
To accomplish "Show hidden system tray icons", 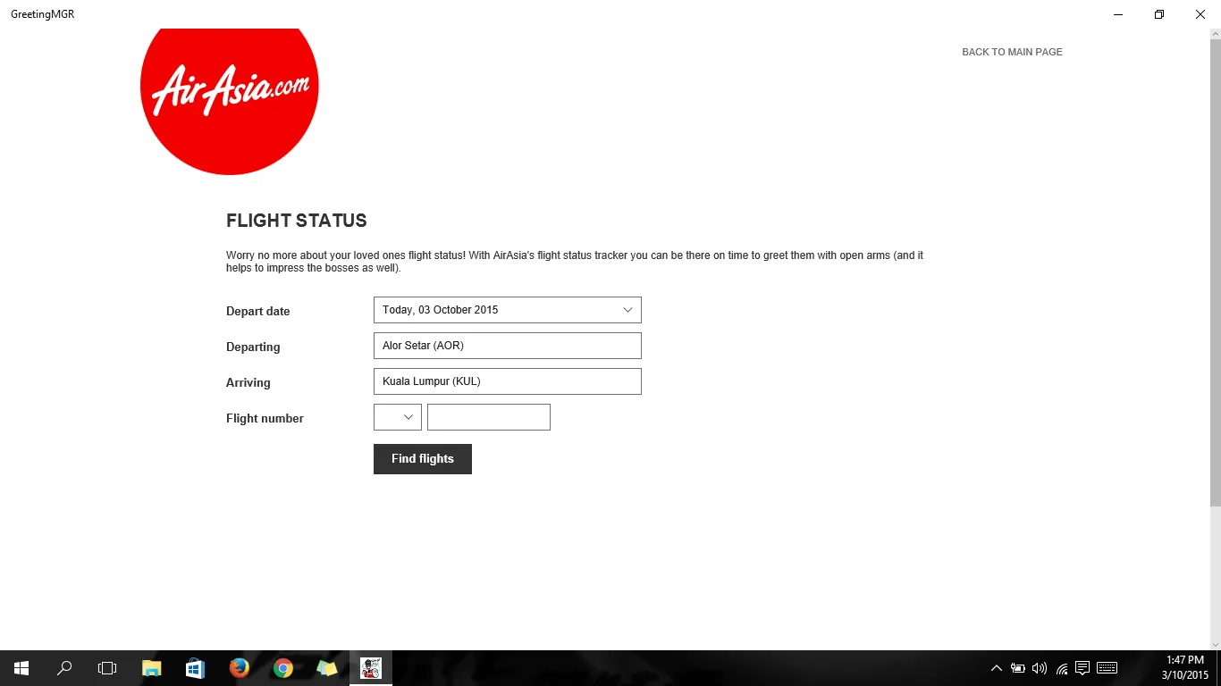I will coord(997,668).
